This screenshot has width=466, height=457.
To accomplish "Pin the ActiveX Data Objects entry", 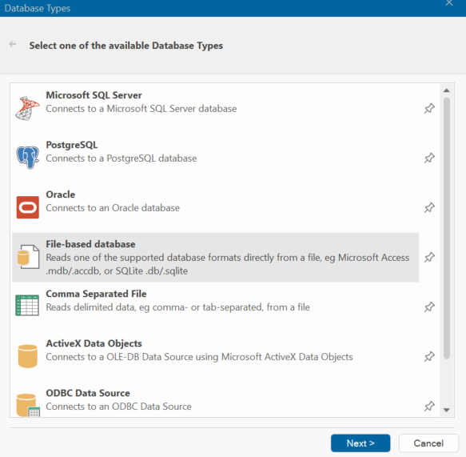I will pyautogui.click(x=429, y=356).
